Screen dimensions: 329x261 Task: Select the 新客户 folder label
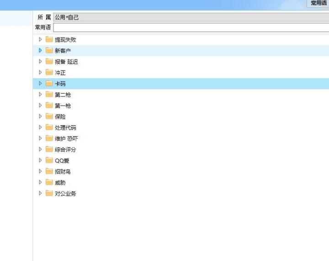[63, 51]
